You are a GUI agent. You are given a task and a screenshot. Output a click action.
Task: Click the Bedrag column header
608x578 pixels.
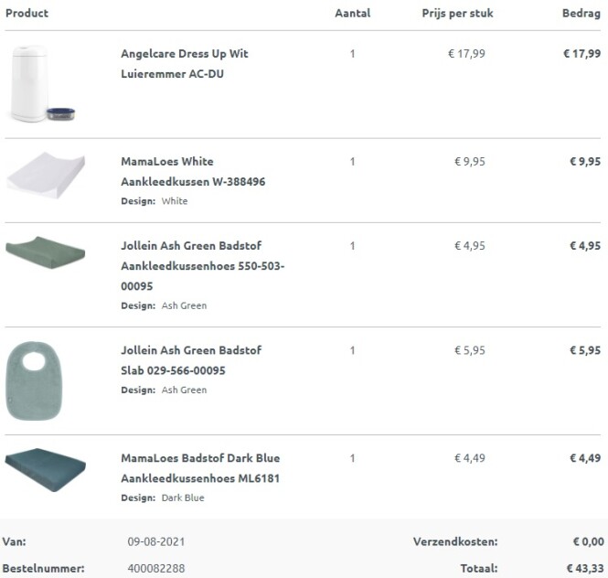[x=581, y=14]
